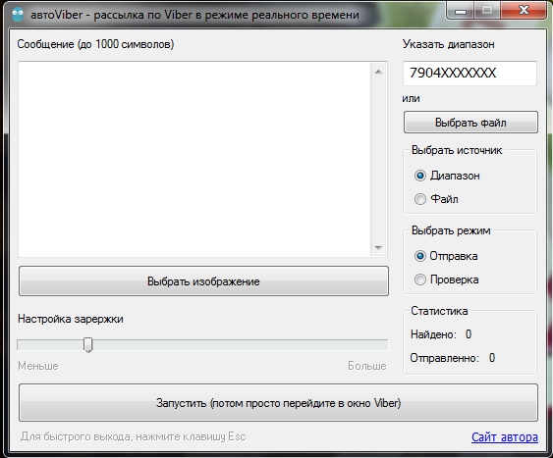Image resolution: width=553 pixels, height=458 pixels.
Task: Select the Диапазон source radio button
Action: 420,176
